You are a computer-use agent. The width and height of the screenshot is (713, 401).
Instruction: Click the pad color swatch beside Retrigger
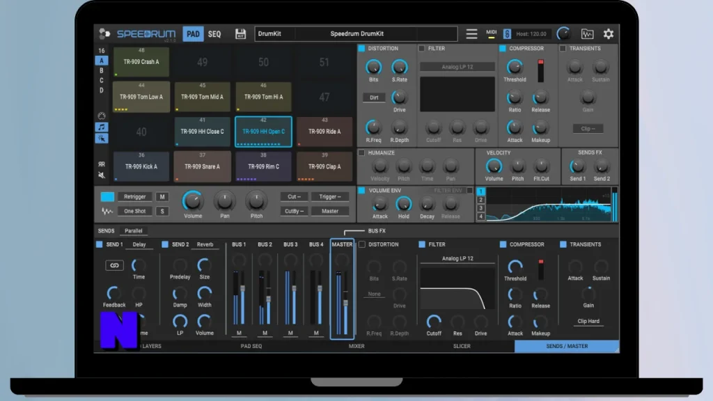(107, 197)
